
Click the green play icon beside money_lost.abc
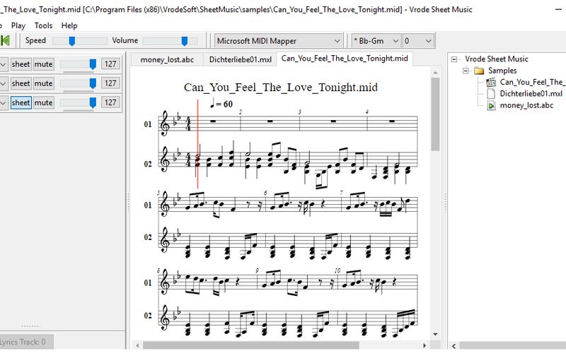(x=491, y=105)
